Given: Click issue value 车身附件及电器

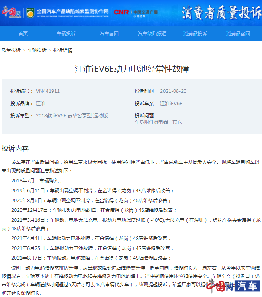Looking at the screenshot, I should (151, 122).
